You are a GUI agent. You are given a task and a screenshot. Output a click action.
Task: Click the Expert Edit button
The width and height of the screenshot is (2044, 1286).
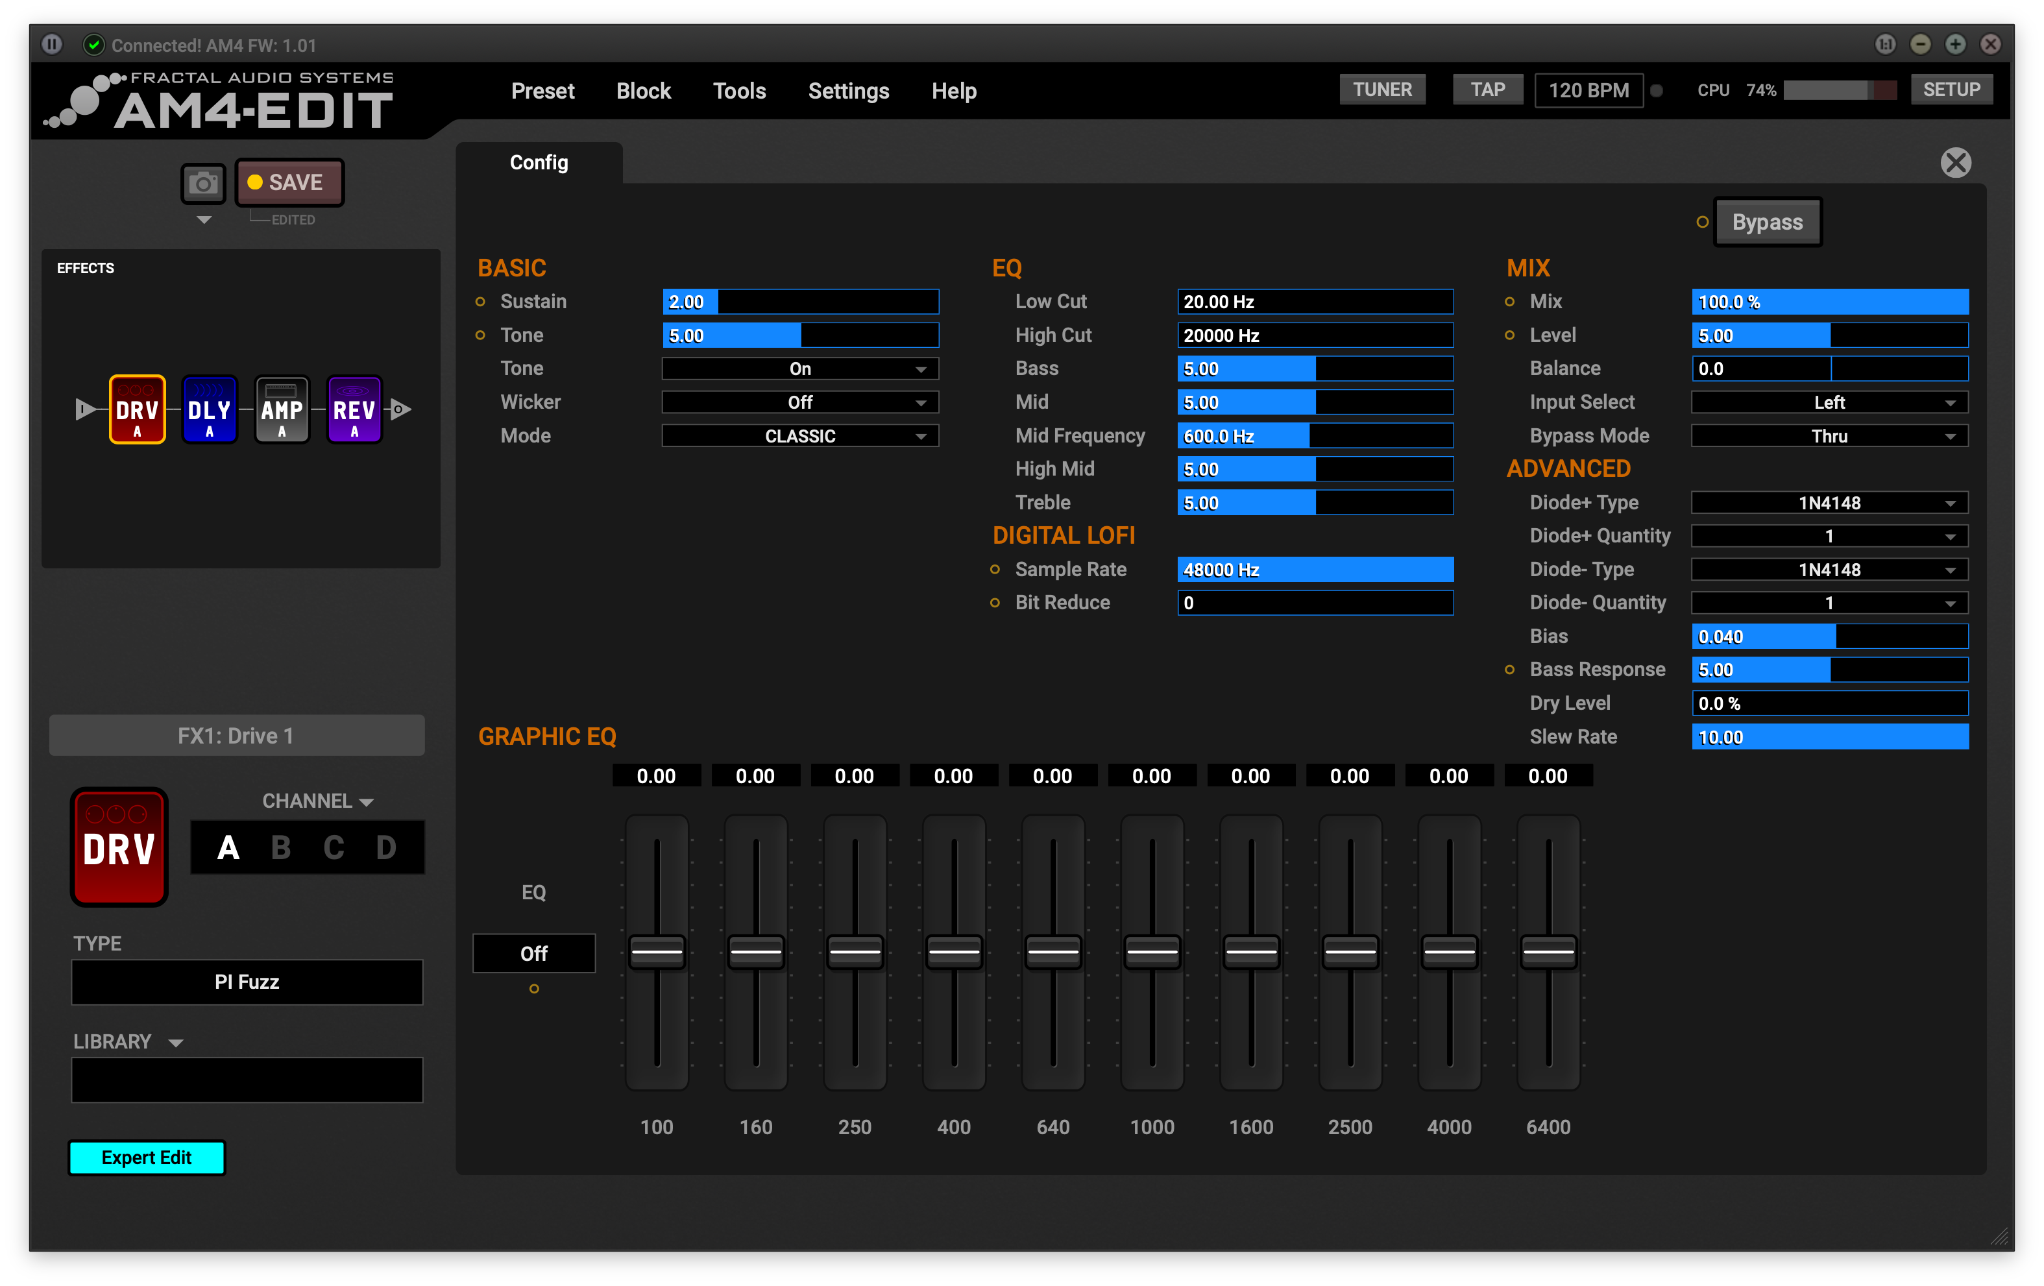[x=146, y=1158]
